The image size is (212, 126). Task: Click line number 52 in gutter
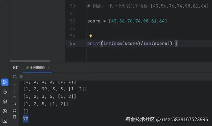72,21
